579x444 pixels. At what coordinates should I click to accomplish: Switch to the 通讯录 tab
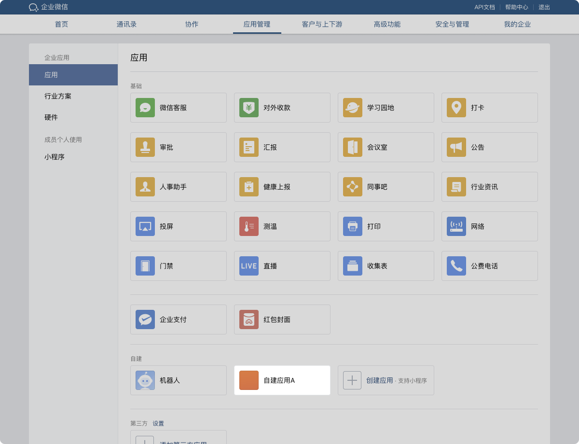(126, 24)
